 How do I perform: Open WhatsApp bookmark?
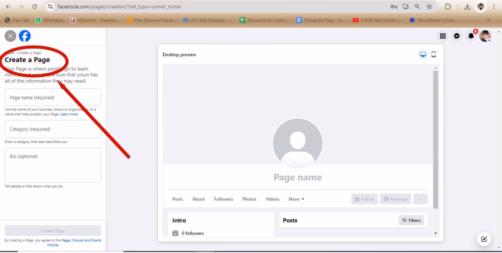pos(50,20)
